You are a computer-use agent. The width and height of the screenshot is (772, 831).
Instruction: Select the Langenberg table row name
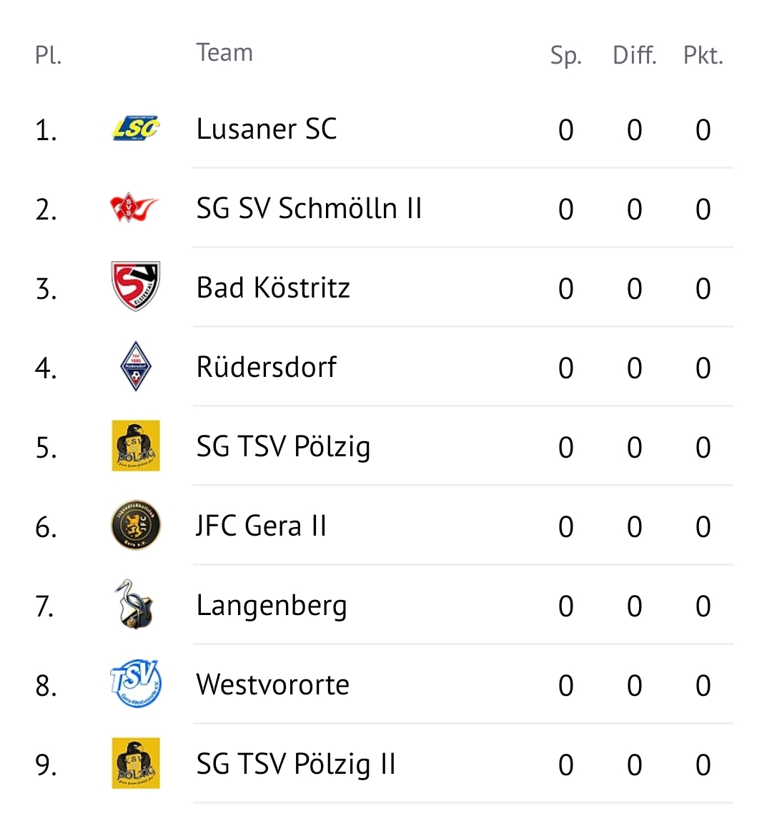click(272, 606)
